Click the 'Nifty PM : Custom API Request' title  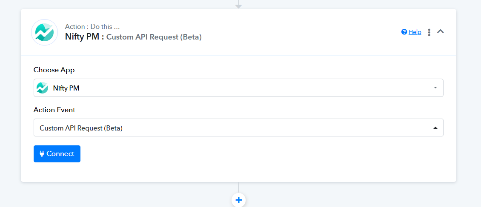pos(133,37)
